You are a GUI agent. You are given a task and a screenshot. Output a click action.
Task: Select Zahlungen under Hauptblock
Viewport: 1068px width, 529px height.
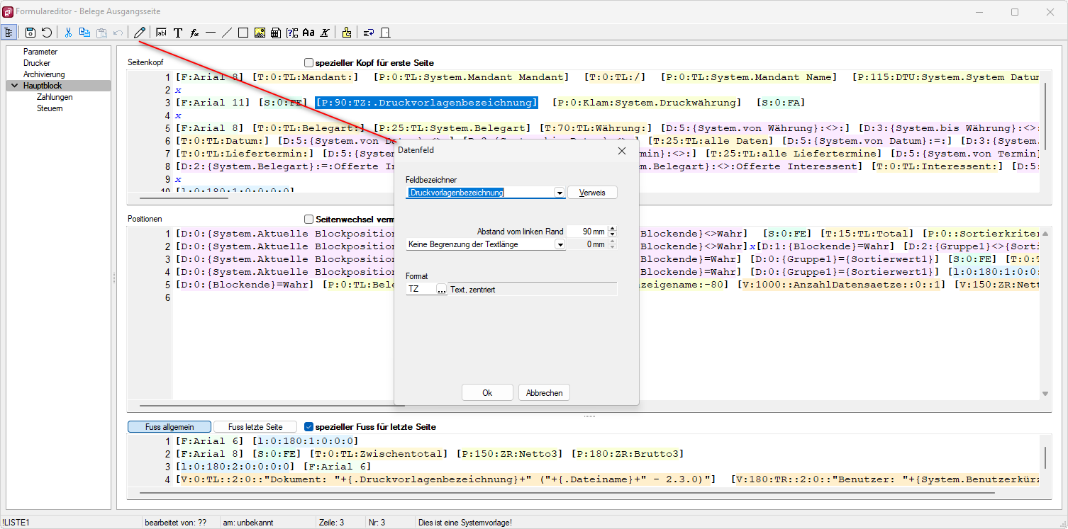pyautogui.click(x=55, y=97)
